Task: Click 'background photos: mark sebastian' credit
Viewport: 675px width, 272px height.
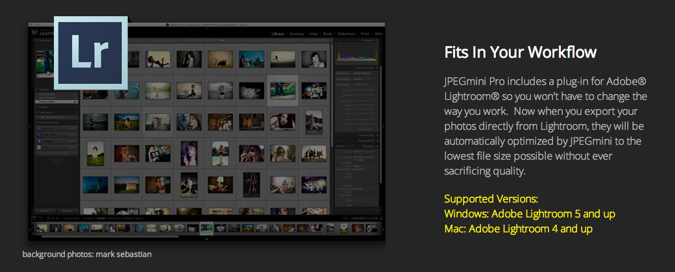Action: coord(87,254)
